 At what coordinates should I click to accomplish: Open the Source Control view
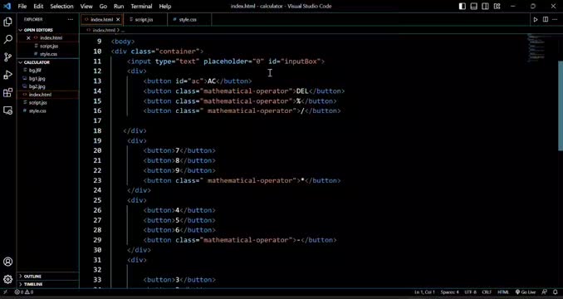click(7, 57)
